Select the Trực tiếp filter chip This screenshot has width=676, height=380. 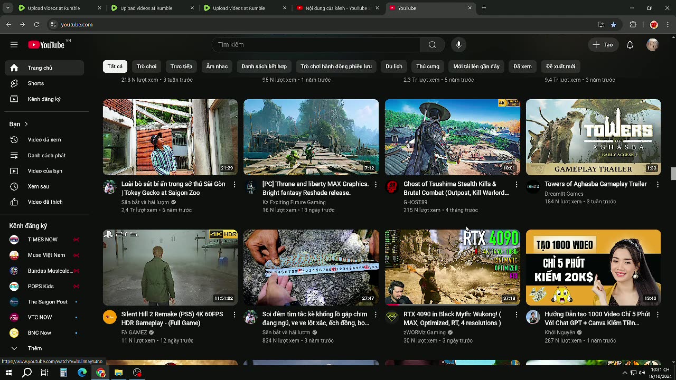(181, 66)
